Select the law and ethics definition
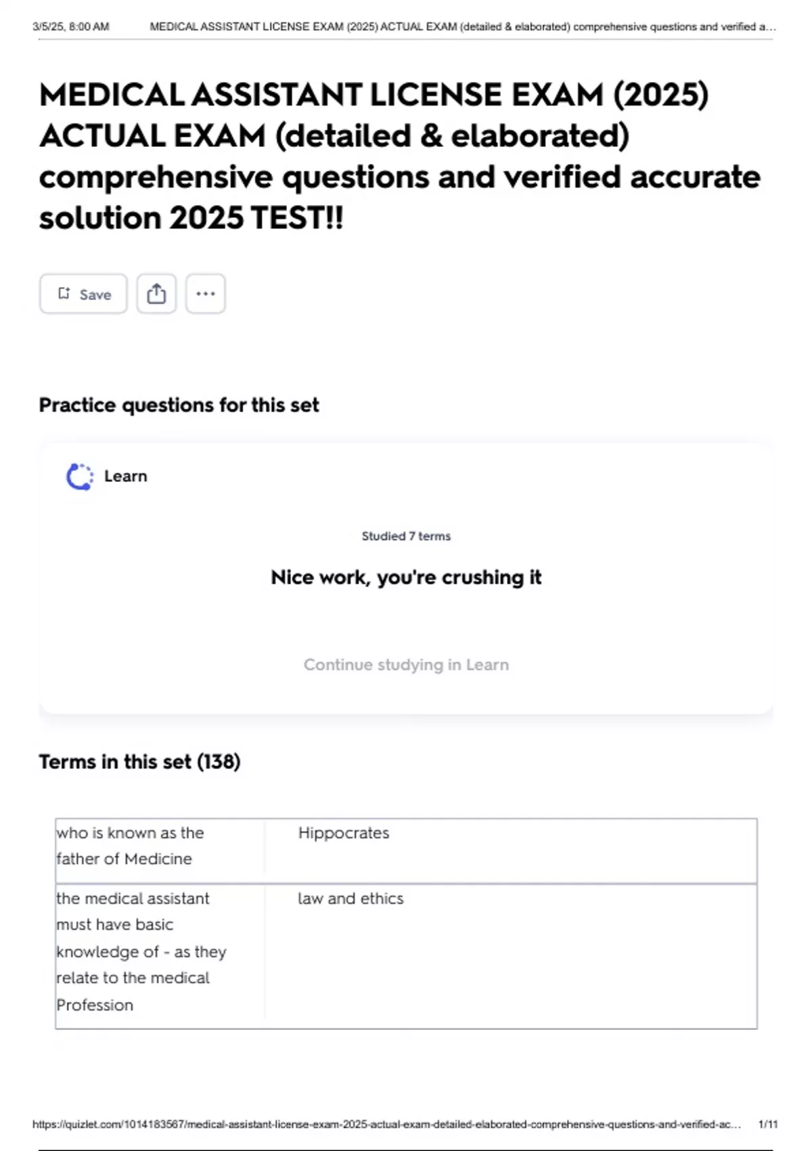 [351, 898]
